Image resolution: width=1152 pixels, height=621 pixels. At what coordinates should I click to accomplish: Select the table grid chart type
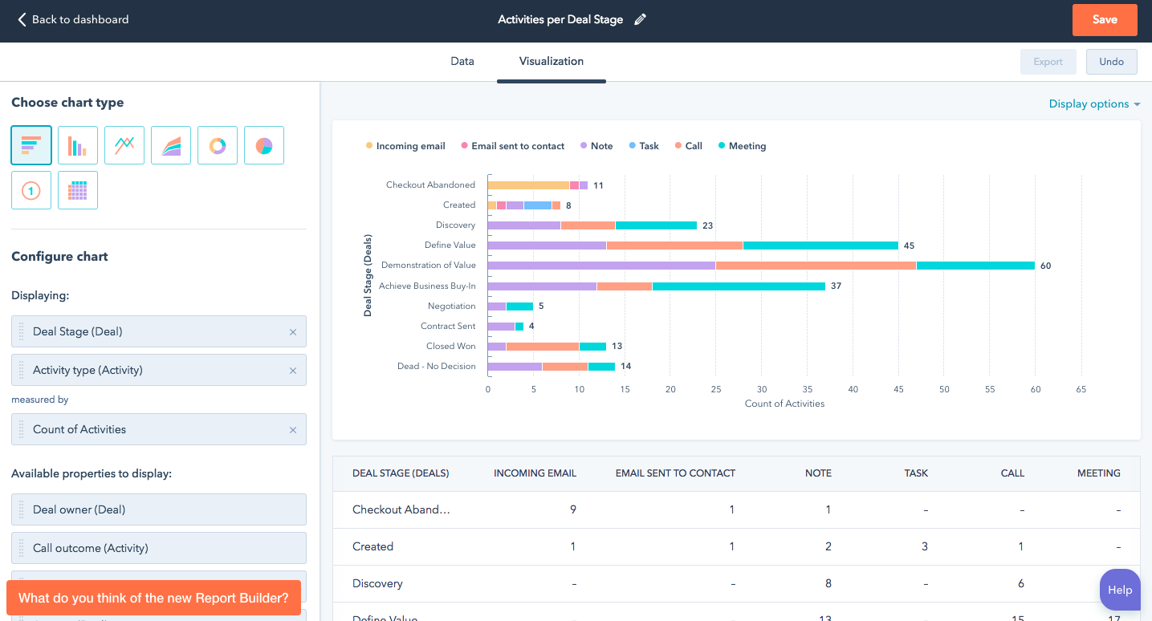tap(78, 190)
